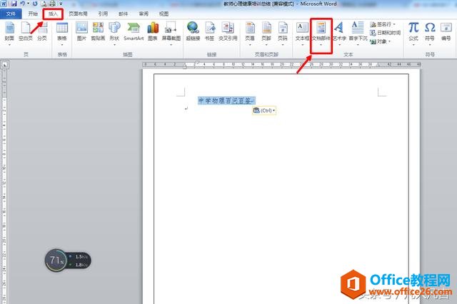Insert a Chart (图表)

click(152, 31)
